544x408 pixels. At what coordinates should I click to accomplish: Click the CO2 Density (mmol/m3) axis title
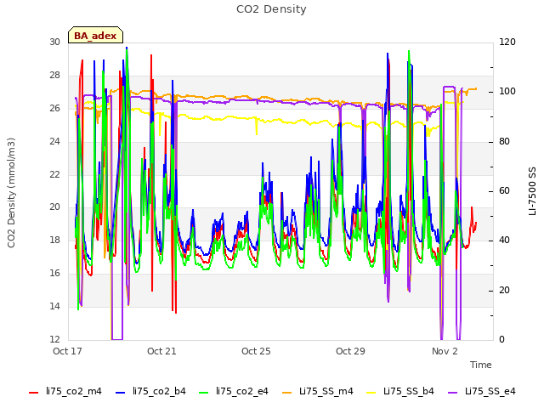[x=11, y=193]
